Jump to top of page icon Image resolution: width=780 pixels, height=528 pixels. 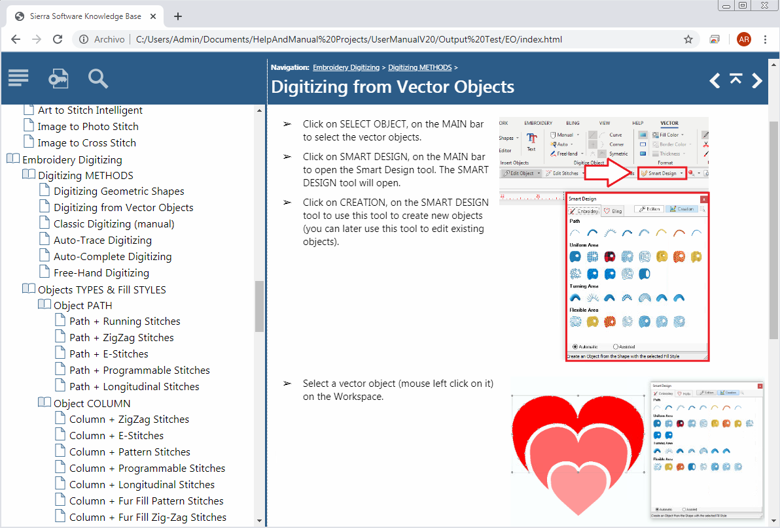pyautogui.click(x=736, y=79)
